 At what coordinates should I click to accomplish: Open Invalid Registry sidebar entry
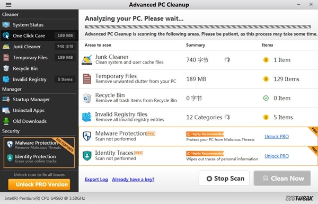click(x=39, y=79)
